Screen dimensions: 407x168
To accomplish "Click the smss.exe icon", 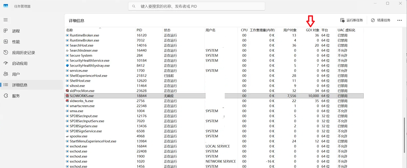I will (x=67, y=111).
